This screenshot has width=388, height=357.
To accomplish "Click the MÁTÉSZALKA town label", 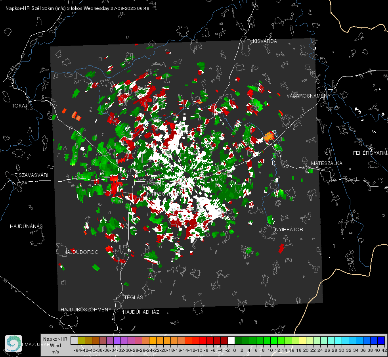I will pos(327,163).
